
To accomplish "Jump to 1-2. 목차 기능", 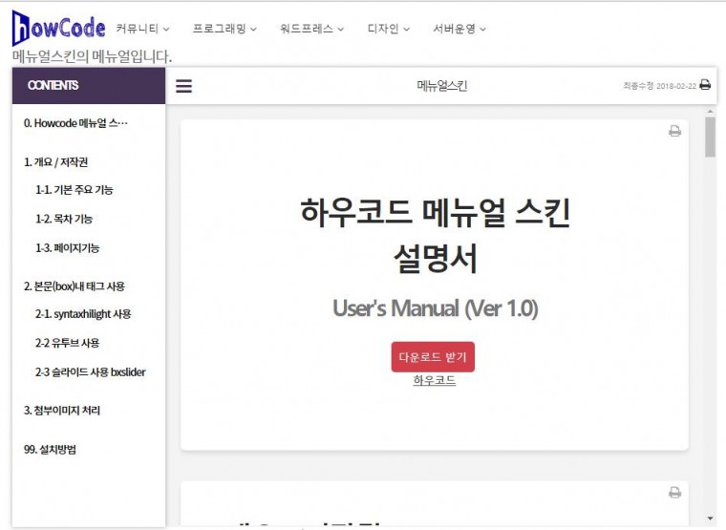I will (64, 219).
